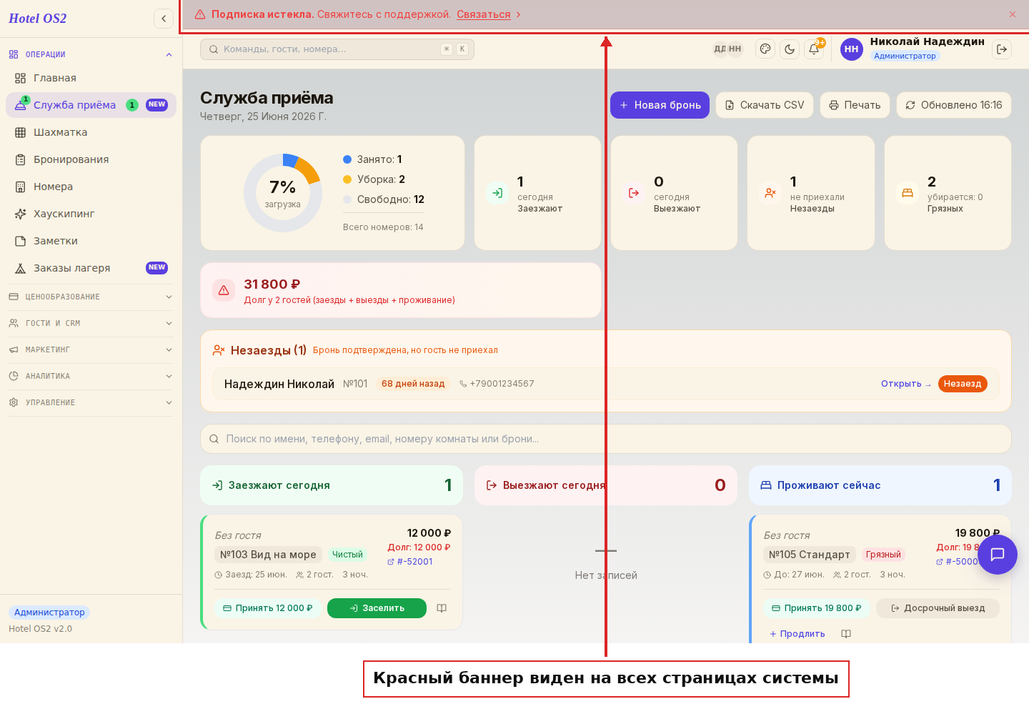Click the 7% occupancy donut chart
Screen dimensions: 1029x714
coord(283,193)
